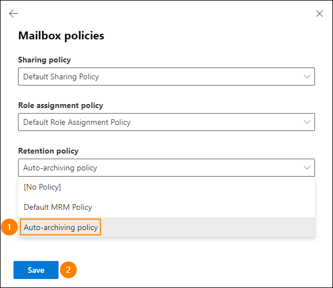Select the [No Policy] option
This screenshot has width=333, height=288.
[x=166, y=187]
